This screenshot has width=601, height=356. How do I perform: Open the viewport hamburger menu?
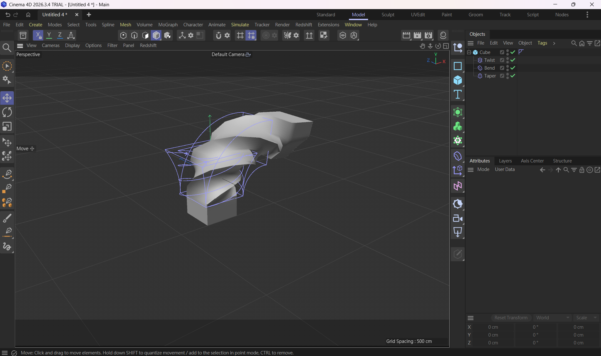click(20, 46)
